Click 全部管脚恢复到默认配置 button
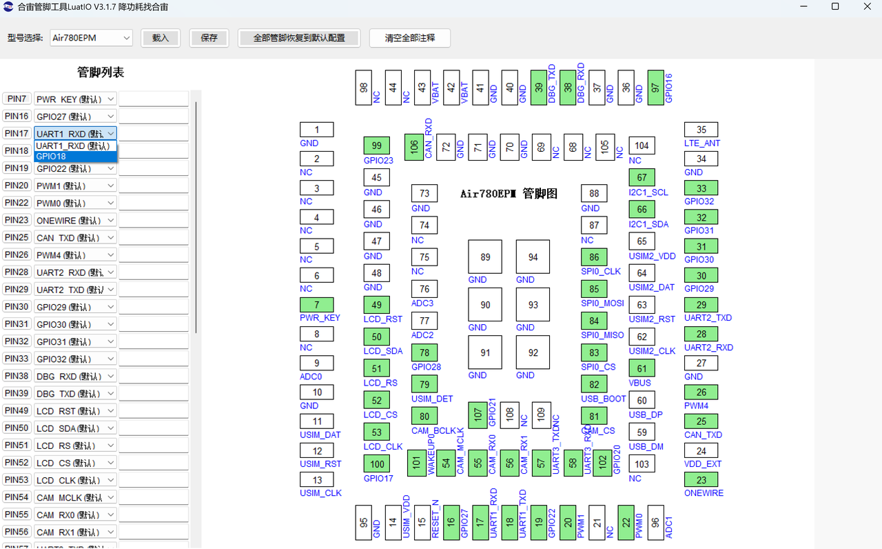Viewport: 882px width, 549px height. (x=299, y=38)
